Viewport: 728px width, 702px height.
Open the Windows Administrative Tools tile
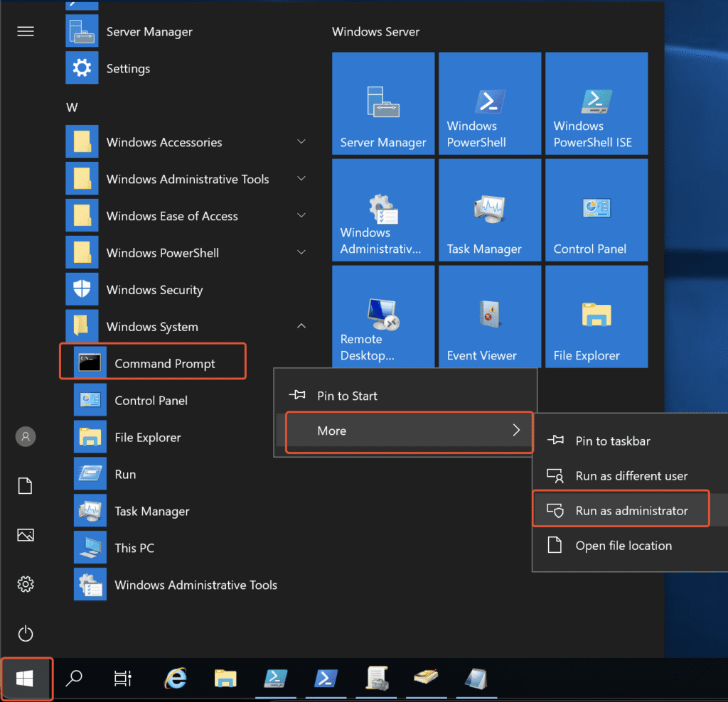click(383, 210)
